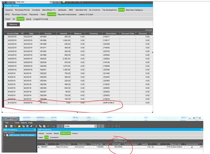Click the eraser Clear icon

tap(31, 126)
